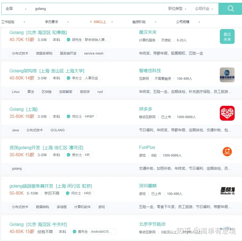Open the 资深golang开发 job posting
Viewport: 242px width, 241px height.
click(46, 148)
